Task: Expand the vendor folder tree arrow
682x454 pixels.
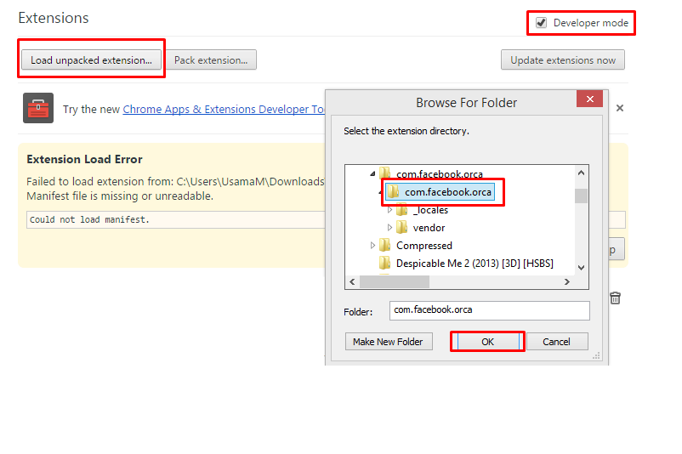Action: 390,228
